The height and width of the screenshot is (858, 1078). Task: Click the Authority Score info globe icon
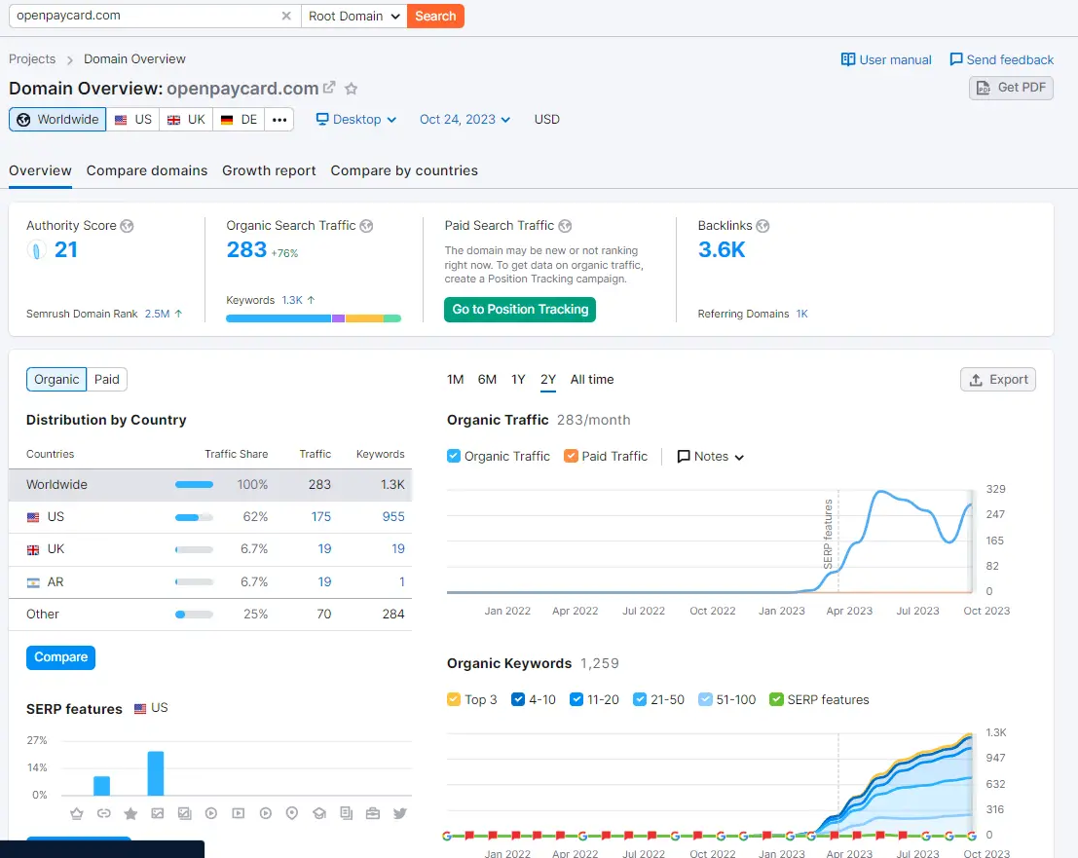pyautogui.click(x=128, y=226)
